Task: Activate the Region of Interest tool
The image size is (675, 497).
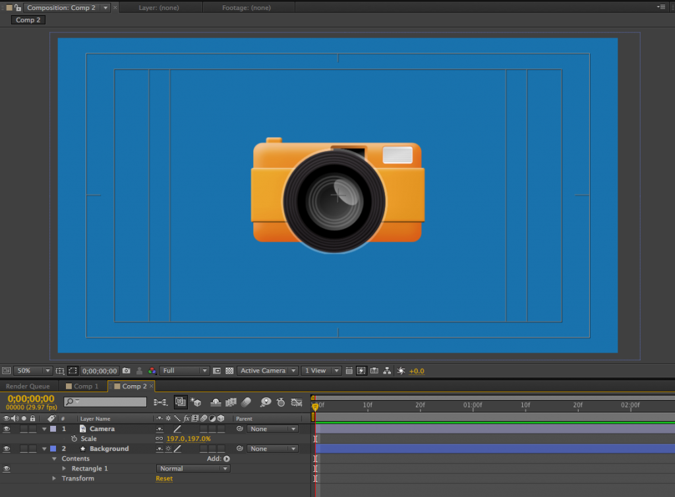Action: [72, 370]
